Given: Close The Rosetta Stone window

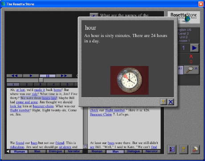Looking at the screenshot, I should pos(201,4).
